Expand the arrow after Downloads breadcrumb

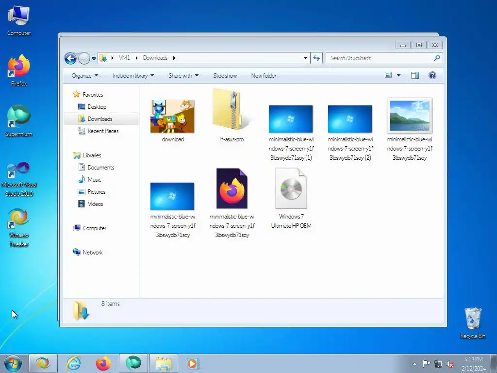[x=174, y=58]
